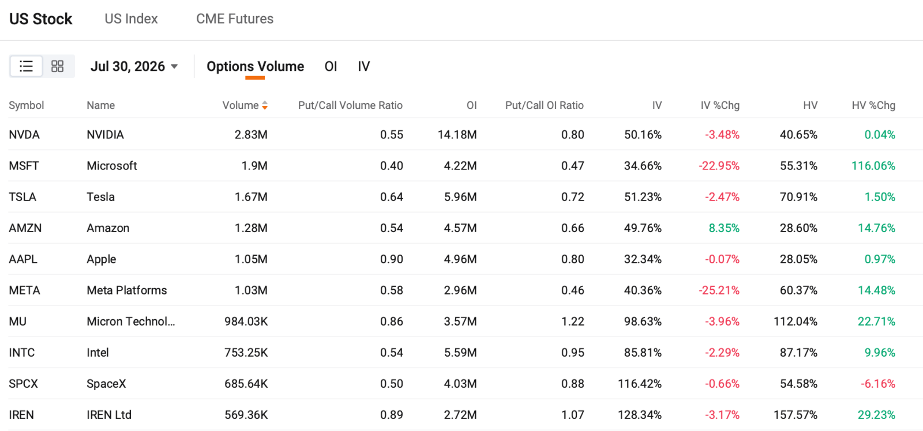The height and width of the screenshot is (431, 923).
Task: Click Tesla's 70.91% HV value
Action: [x=798, y=197]
